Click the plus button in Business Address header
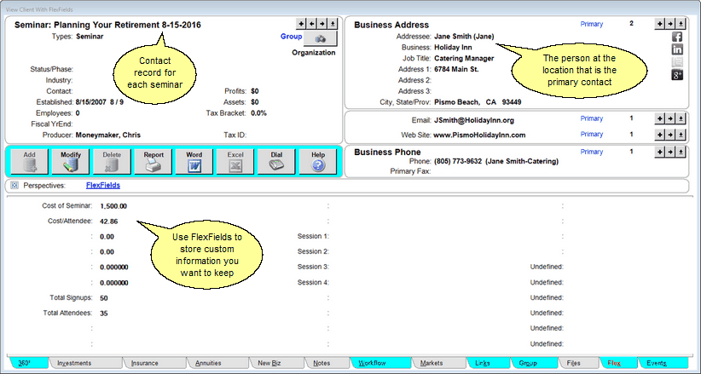This screenshot has height=374, width=701. (x=659, y=24)
